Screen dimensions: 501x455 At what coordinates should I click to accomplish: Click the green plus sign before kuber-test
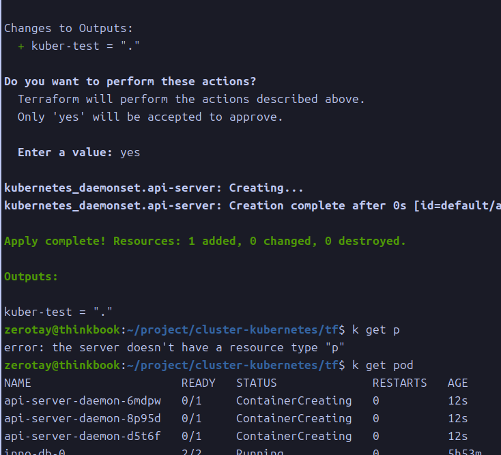[21, 46]
